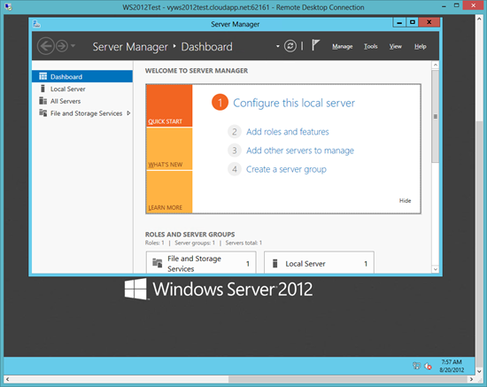Click the All Servers icon in sidebar
487x387 pixels.
click(43, 101)
